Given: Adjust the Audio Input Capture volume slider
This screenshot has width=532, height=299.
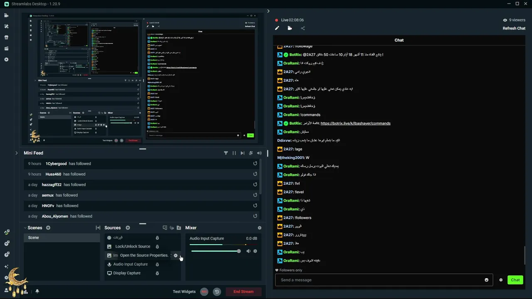Looking at the screenshot, I should coord(215,251).
